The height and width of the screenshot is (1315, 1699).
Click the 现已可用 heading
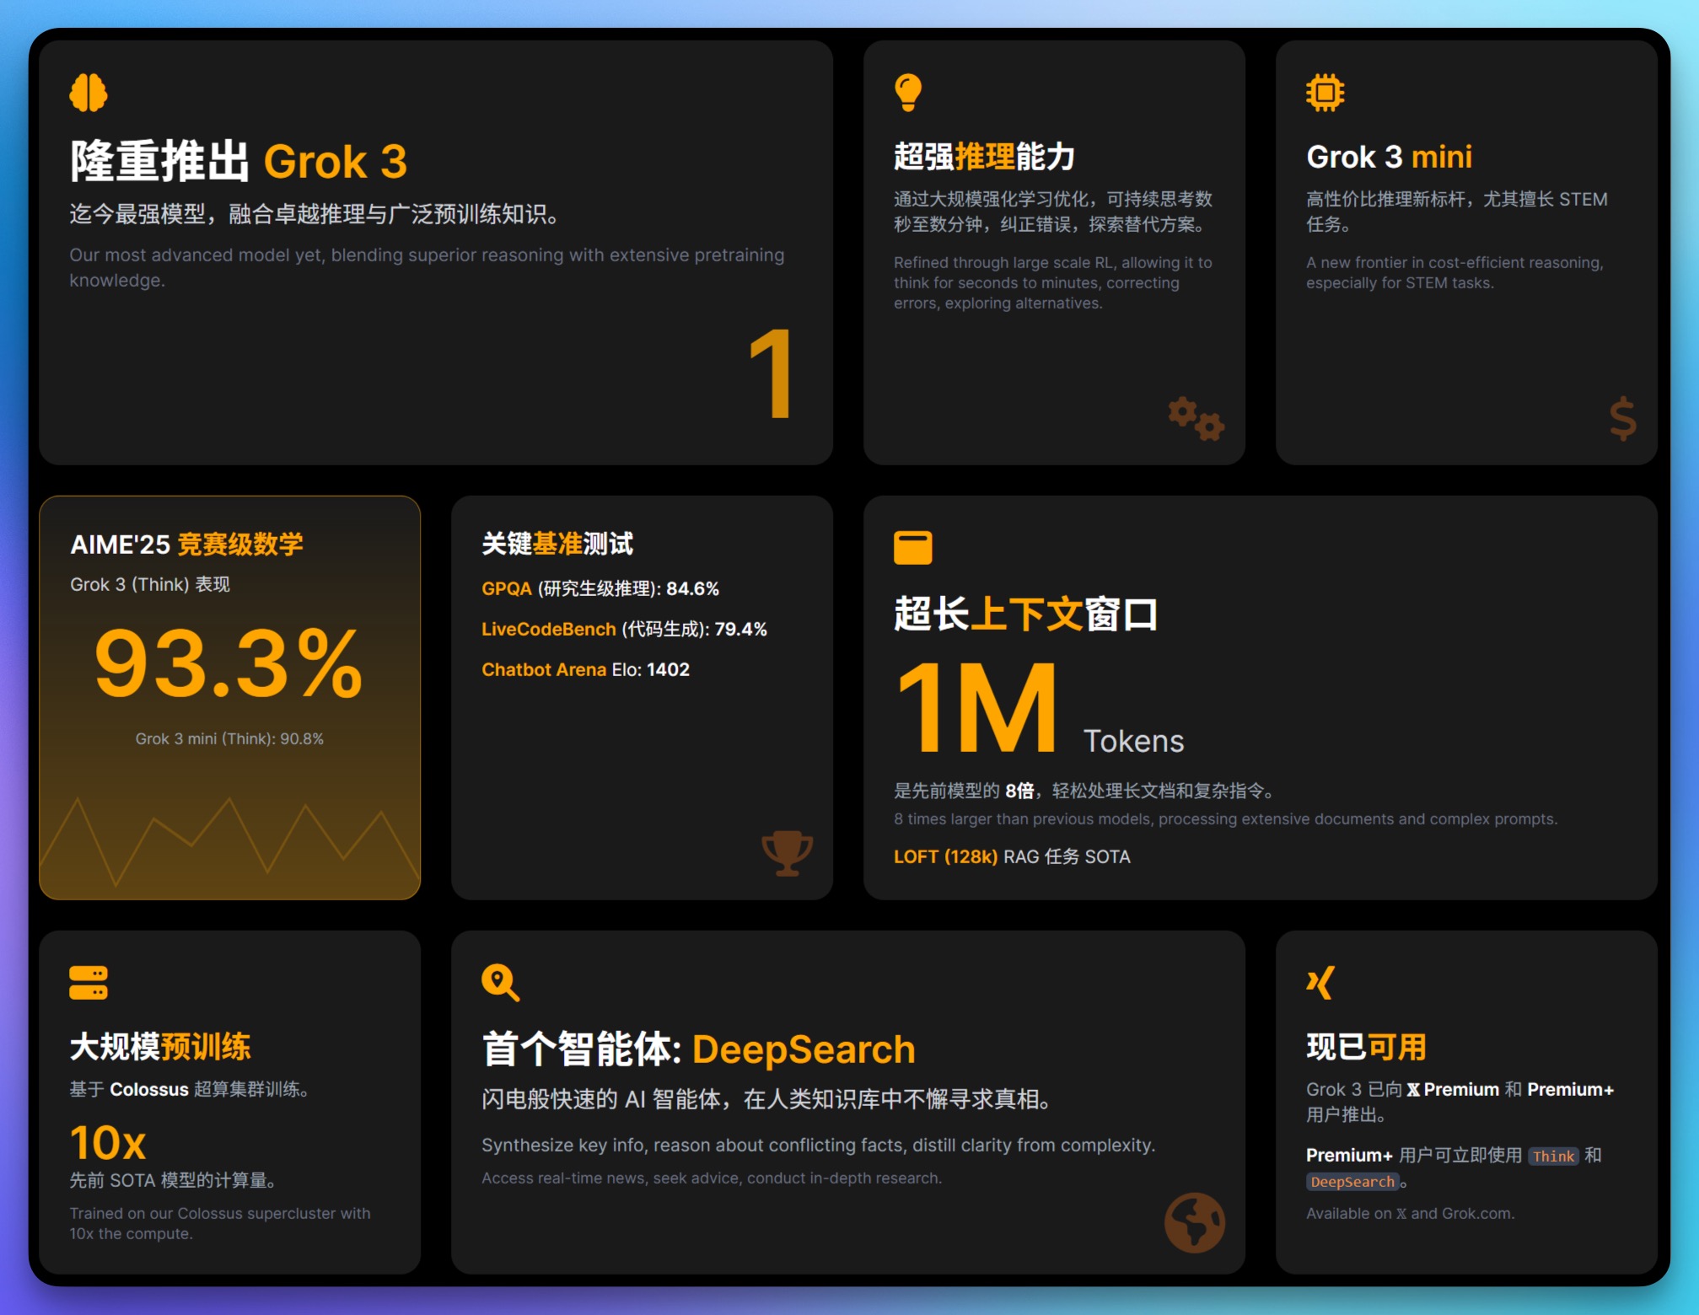pos(1366,1047)
